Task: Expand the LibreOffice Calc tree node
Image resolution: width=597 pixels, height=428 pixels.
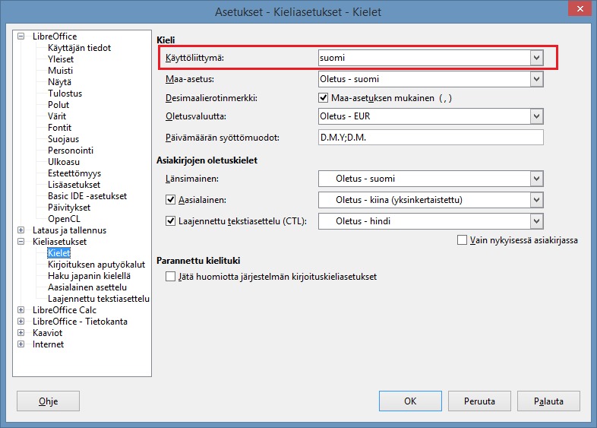Action: coord(21,310)
